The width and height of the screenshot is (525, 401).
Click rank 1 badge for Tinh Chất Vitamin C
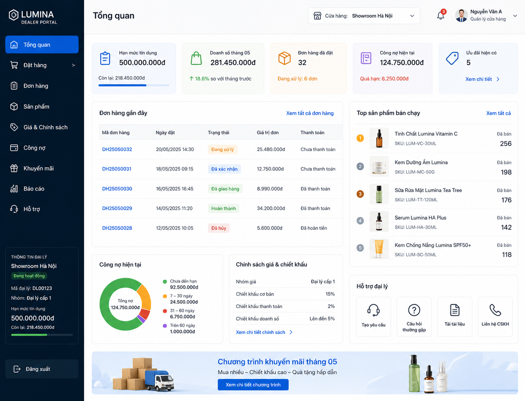coord(360,138)
